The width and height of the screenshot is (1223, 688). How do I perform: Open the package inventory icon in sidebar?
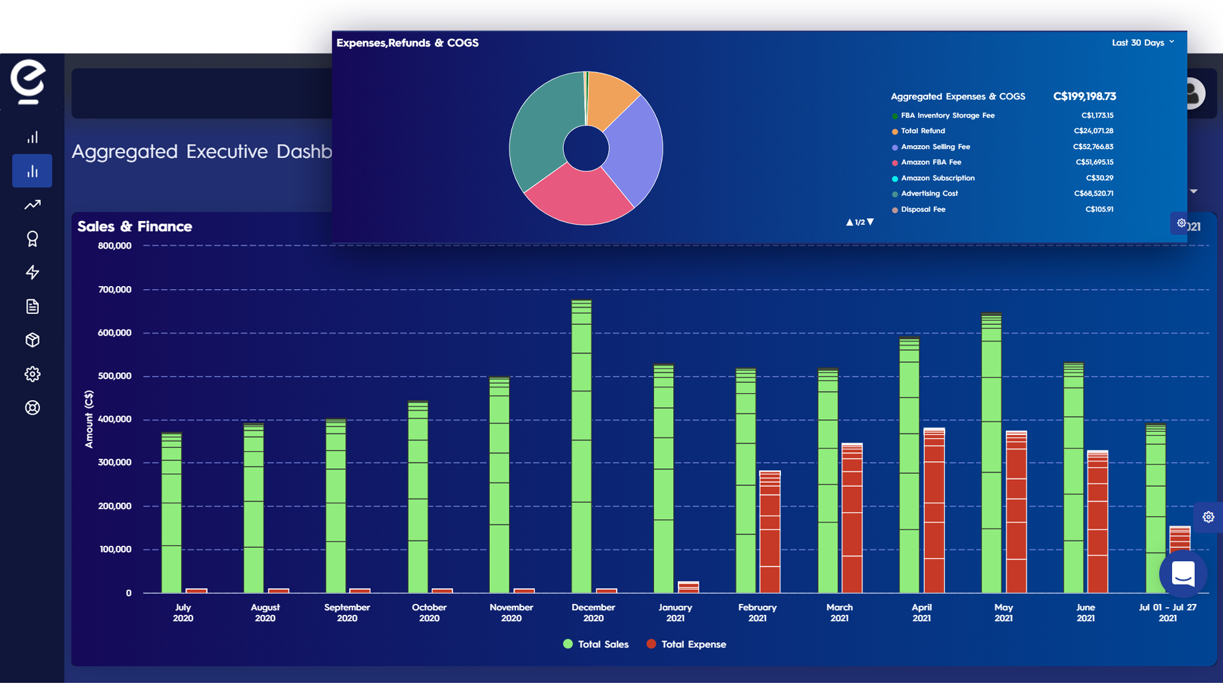[x=32, y=340]
